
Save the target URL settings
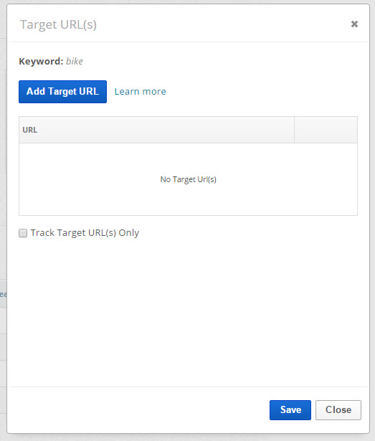coord(290,409)
